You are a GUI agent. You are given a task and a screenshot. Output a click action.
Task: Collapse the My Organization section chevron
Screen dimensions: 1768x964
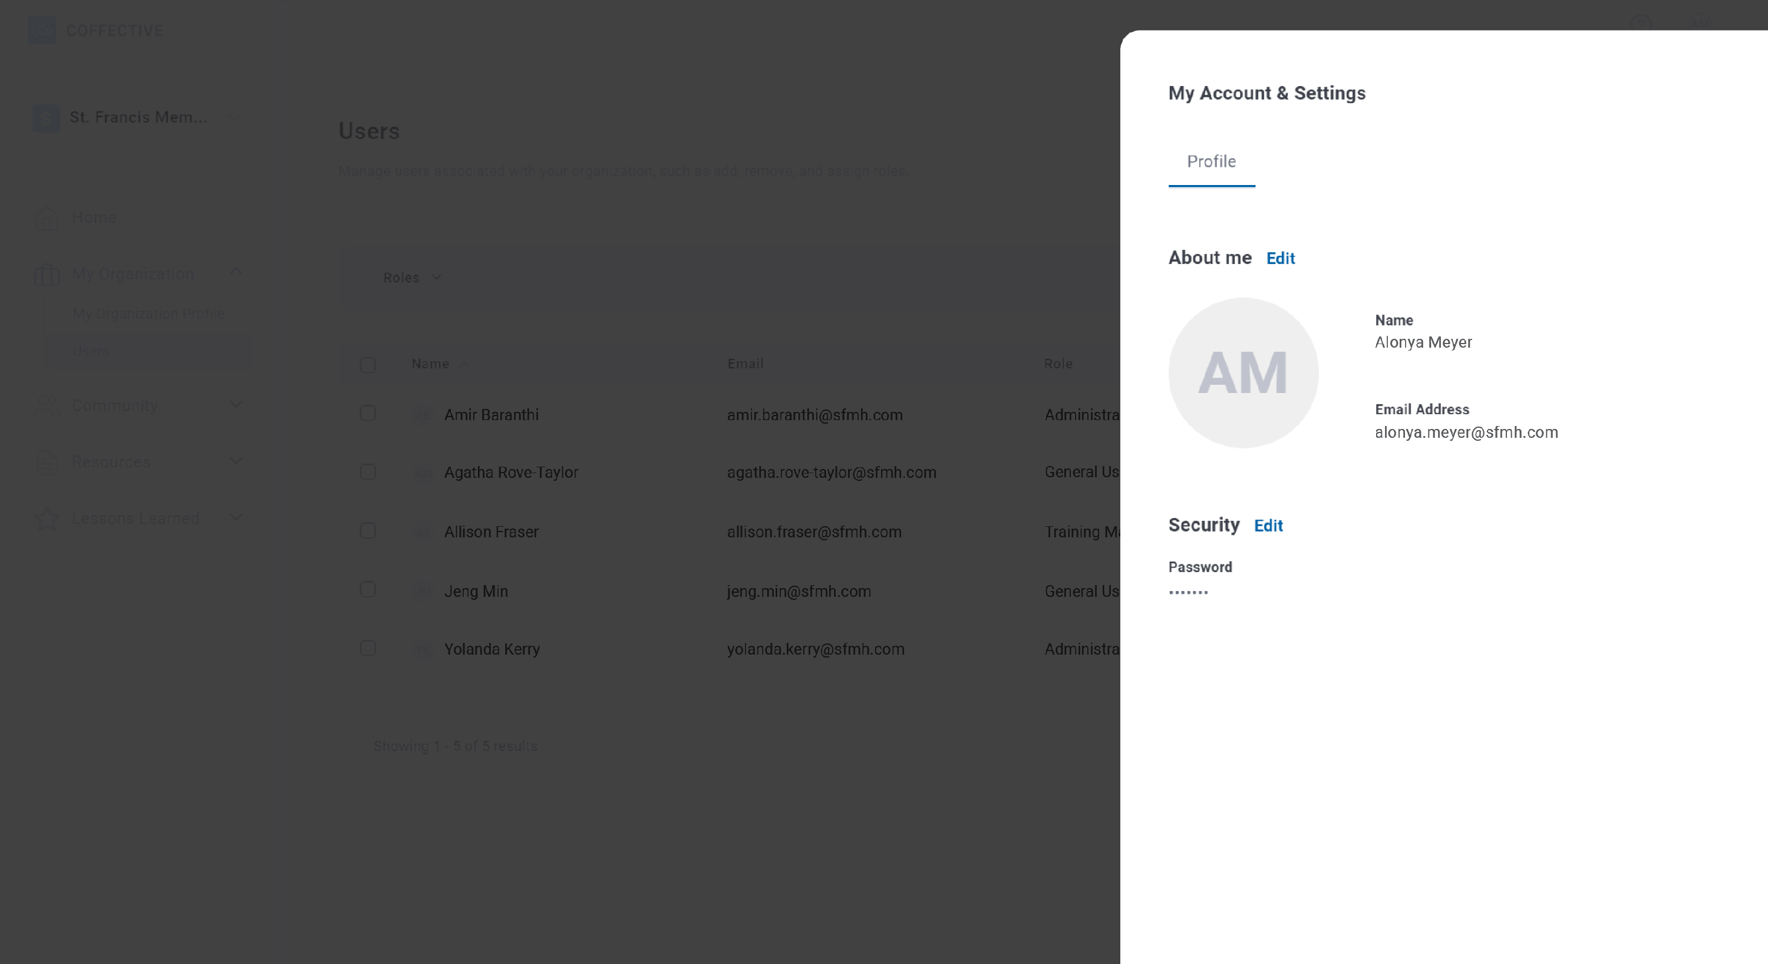tap(235, 272)
